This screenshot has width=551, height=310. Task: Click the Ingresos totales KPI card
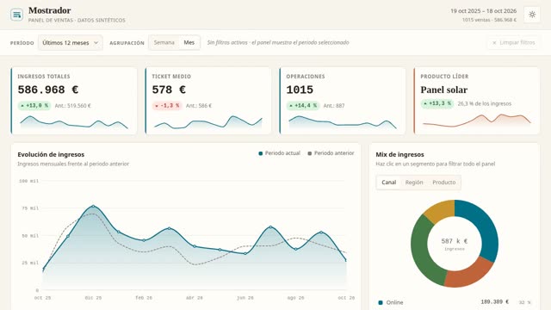74,101
